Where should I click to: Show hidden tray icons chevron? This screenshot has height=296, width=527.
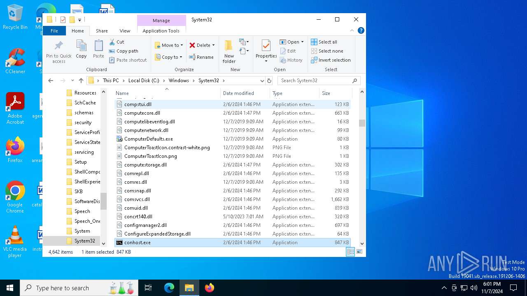pos(444,288)
